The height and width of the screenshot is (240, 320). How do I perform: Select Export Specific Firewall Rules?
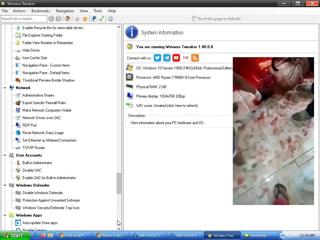(44, 103)
